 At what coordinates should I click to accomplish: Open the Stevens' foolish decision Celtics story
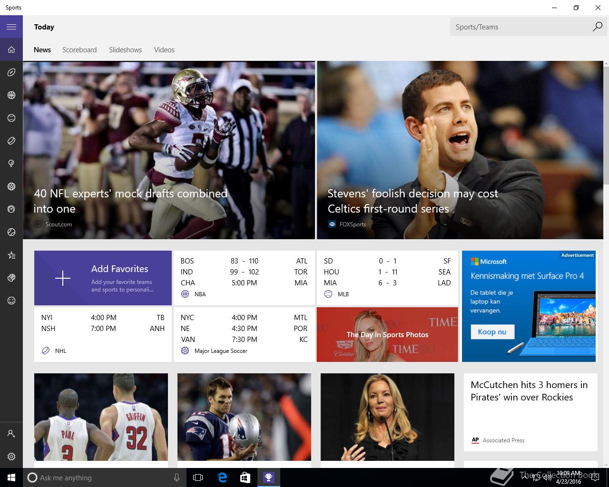tap(460, 150)
